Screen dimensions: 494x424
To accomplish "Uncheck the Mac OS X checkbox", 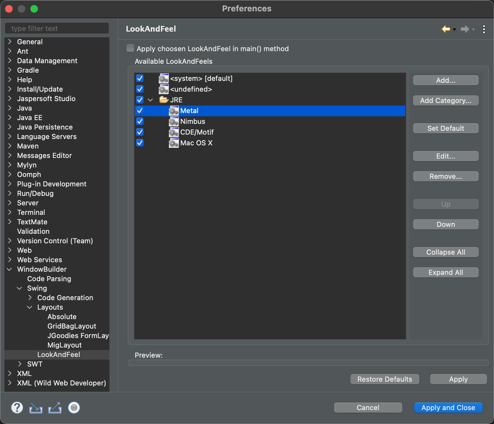I will 140,143.
